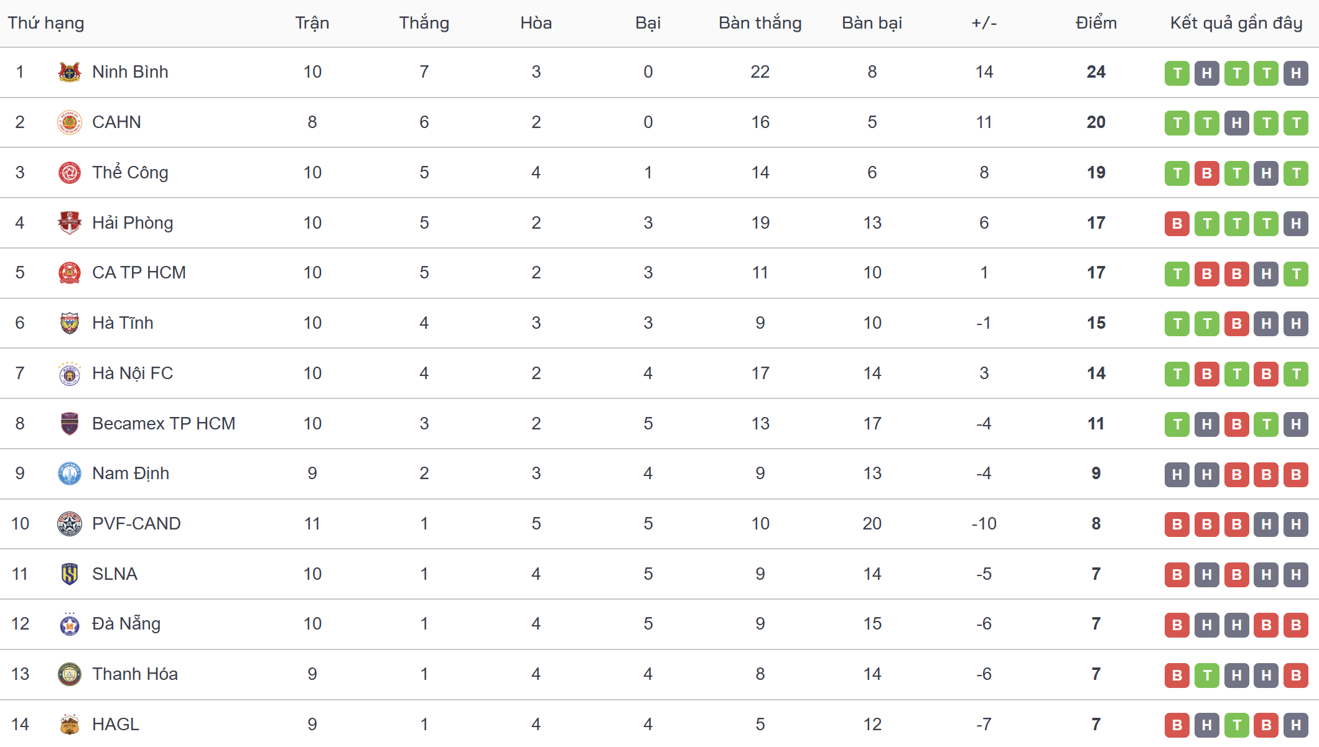Click the HAGL team logo
This screenshot has width=1319, height=747.
[x=69, y=725]
